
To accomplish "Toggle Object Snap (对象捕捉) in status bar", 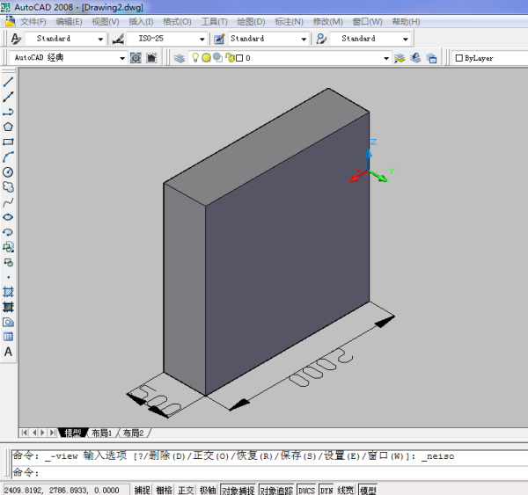I will (x=238, y=490).
